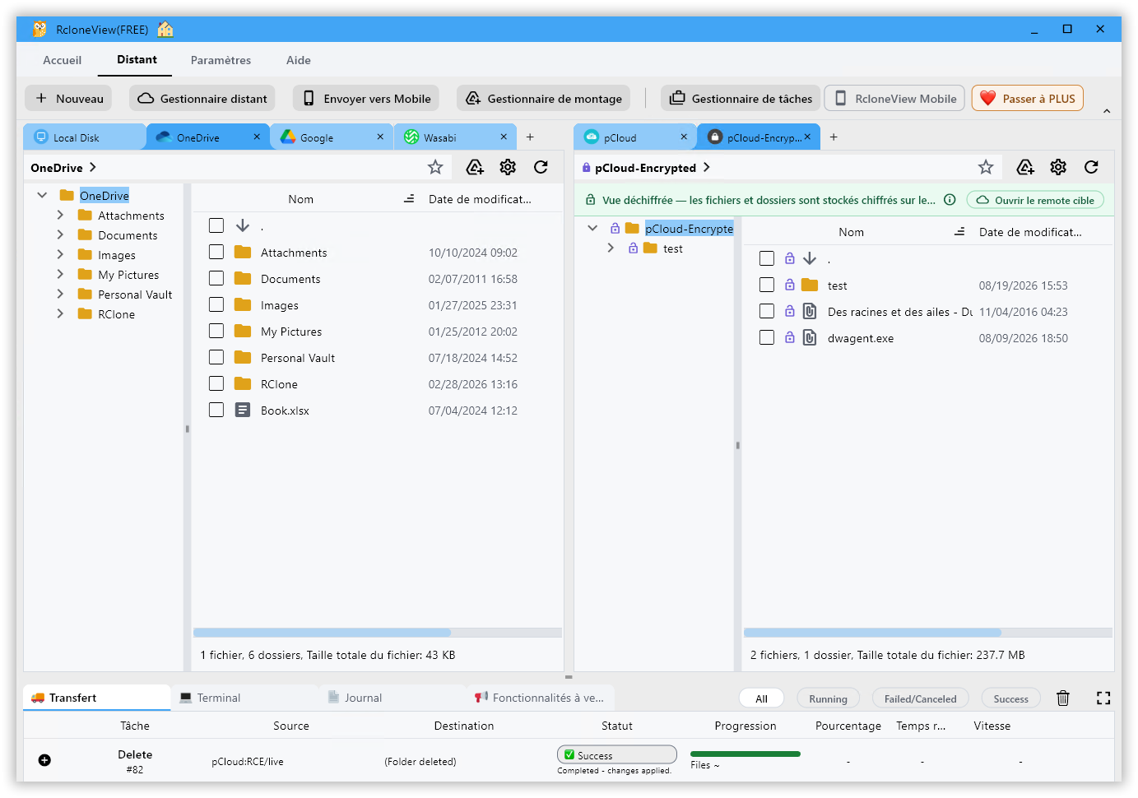Close the Google tab
Viewport: 1138px width, 798px height.
point(380,137)
